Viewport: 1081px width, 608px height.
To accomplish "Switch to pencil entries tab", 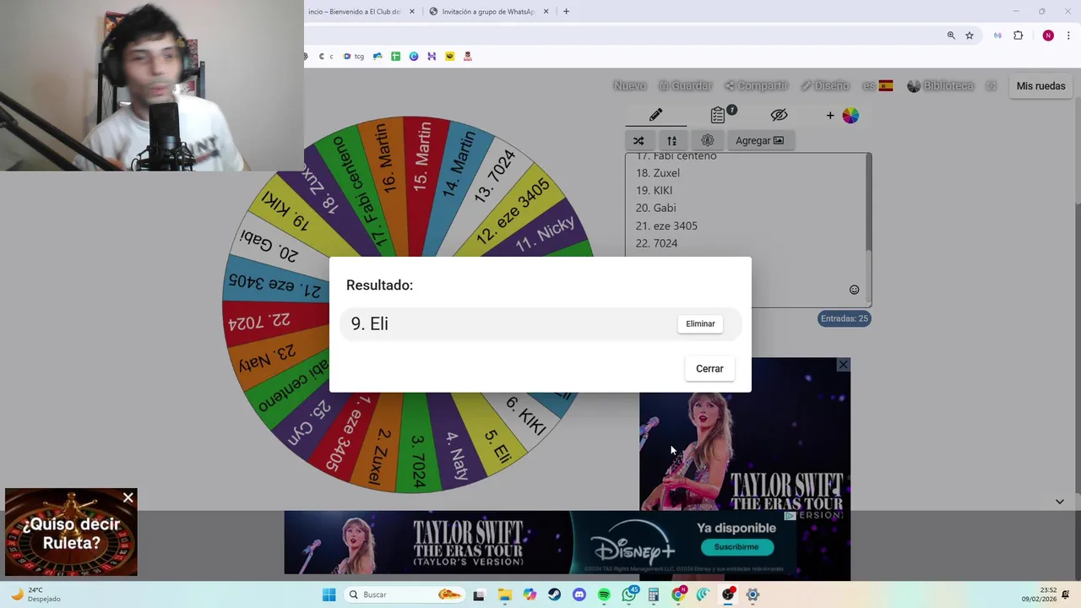I will coord(655,115).
